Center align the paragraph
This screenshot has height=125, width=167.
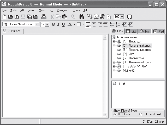(94, 24)
